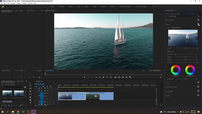
Task: Select the Type tool
Action: (x=30, y=103)
